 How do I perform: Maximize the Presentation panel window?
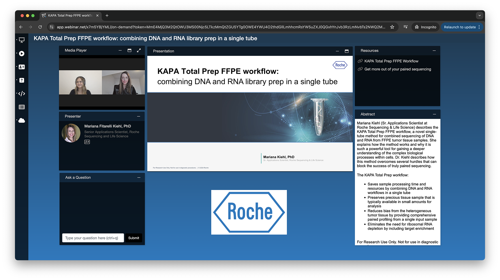point(347,51)
